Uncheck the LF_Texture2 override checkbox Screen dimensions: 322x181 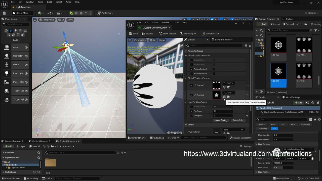click(192, 95)
